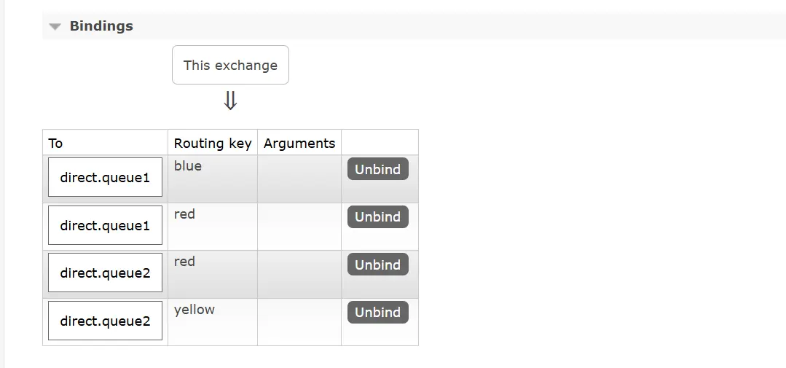Click the double down arrow symbol
The image size is (786, 368).
point(230,101)
